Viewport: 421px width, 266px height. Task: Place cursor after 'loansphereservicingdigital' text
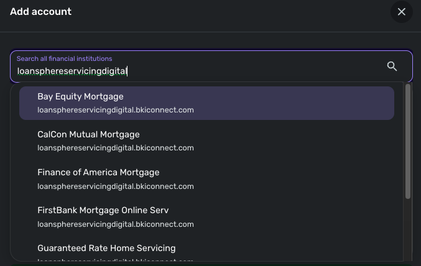point(127,71)
